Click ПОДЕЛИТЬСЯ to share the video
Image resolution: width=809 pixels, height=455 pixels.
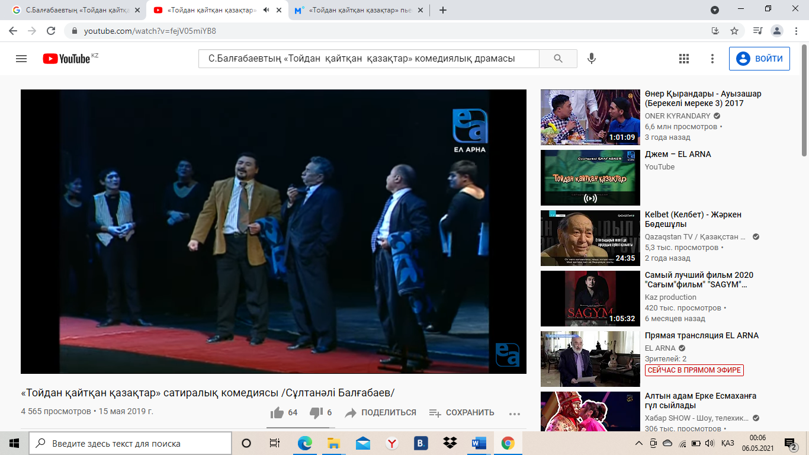[x=380, y=413]
